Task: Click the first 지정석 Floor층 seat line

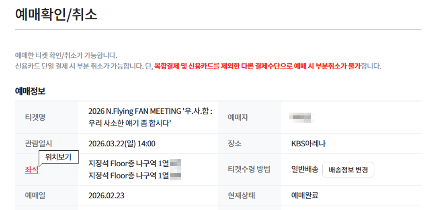Action: (x=129, y=164)
